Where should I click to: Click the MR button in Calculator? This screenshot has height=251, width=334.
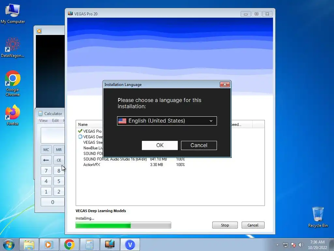point(59,150)
